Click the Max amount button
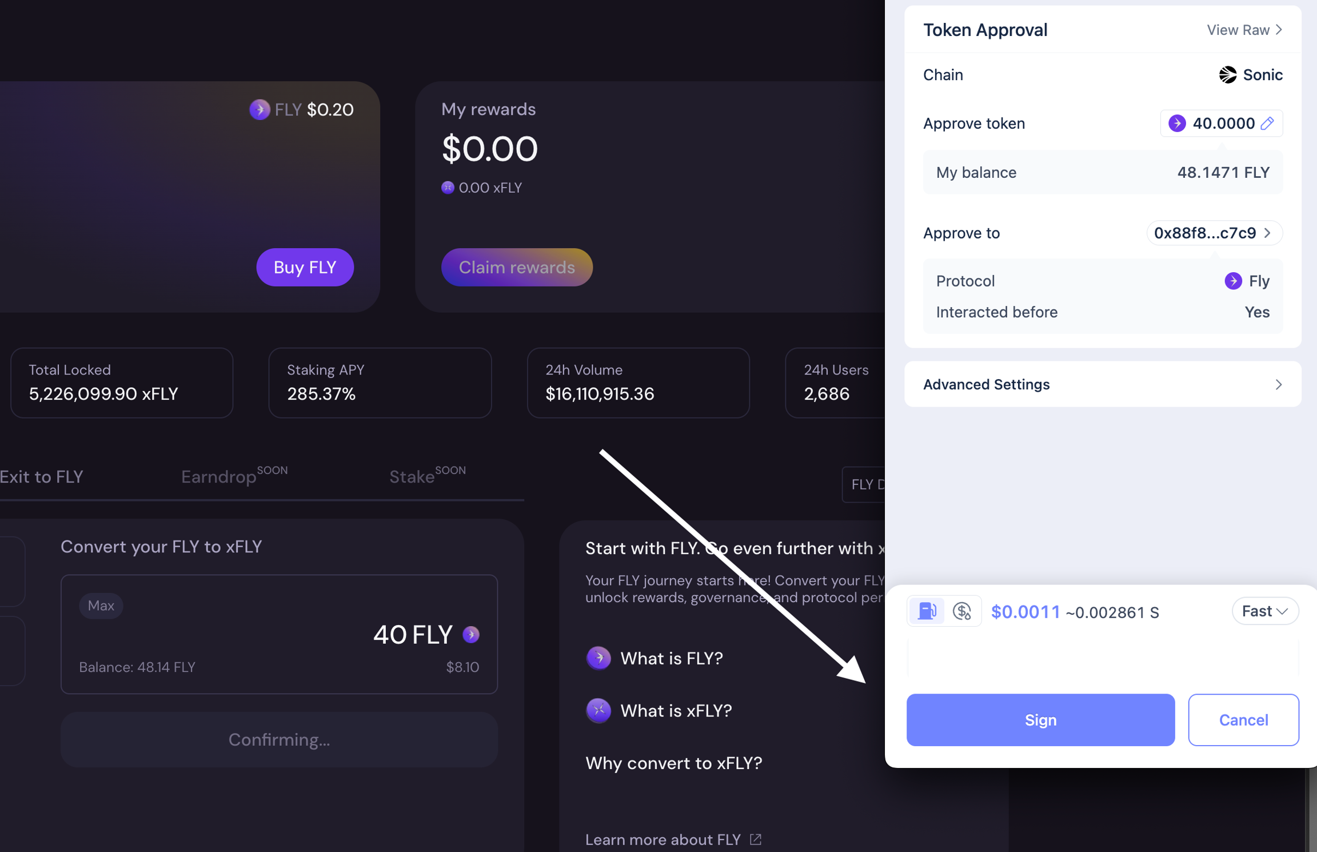 coord(101,606)
